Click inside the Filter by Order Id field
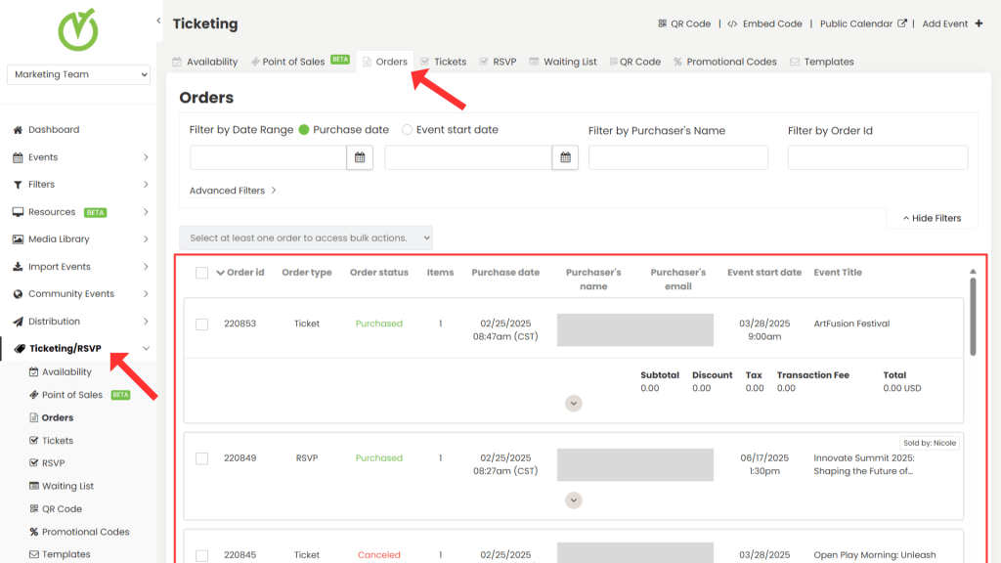Viewport: 1001px width, 563px height. [x=877, y=156]
